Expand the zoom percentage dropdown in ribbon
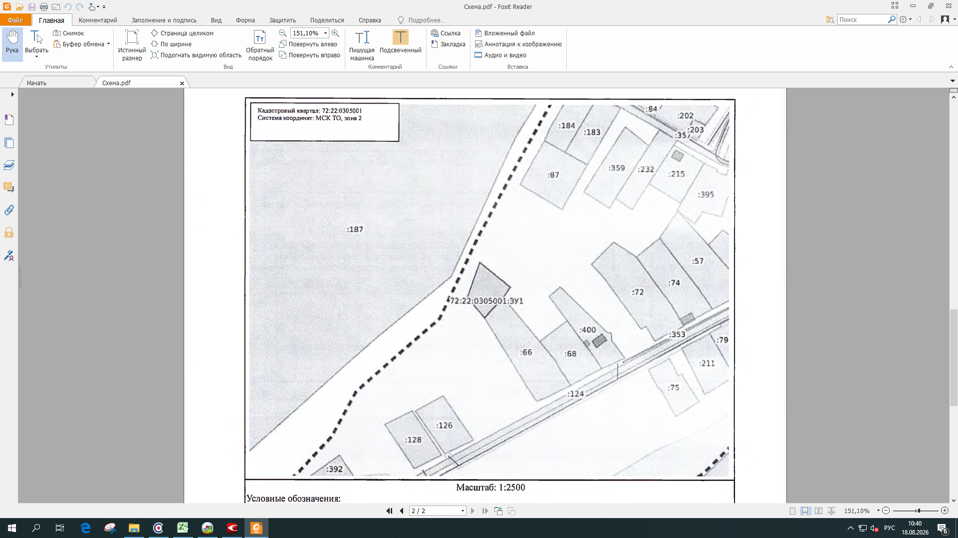Image resolution: width=958 pixels, height=538 pixels. [325, 33]
